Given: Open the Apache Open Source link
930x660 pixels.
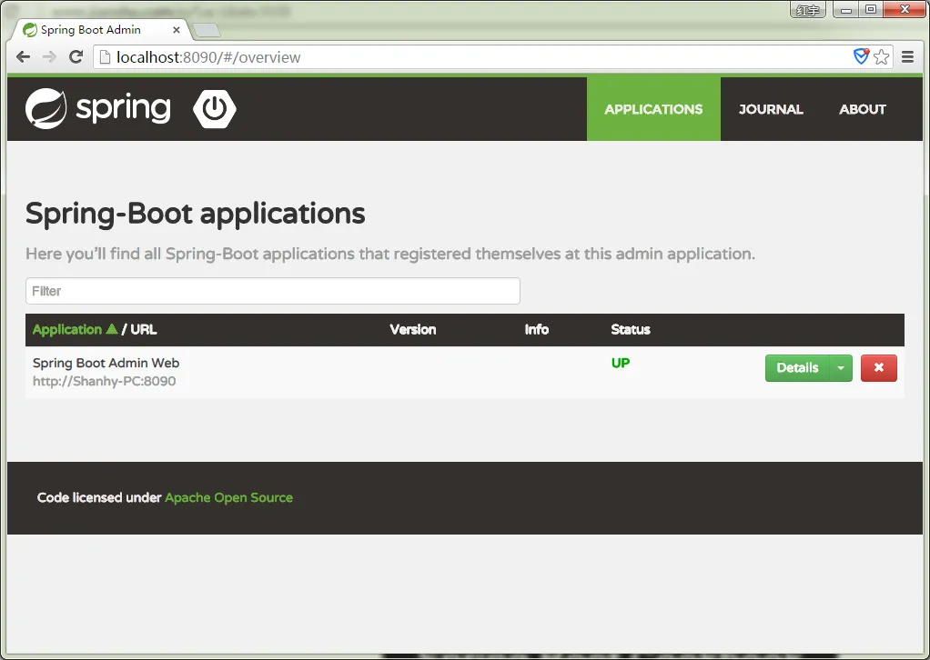Looking at the screenshot, I should pos(229,497).
